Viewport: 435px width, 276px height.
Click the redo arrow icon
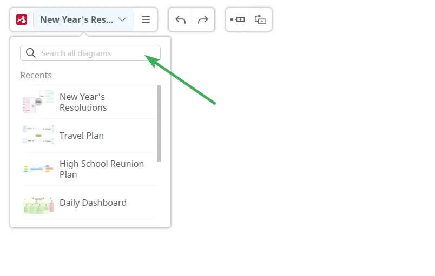pyautogui.click(x=203, y=19)
